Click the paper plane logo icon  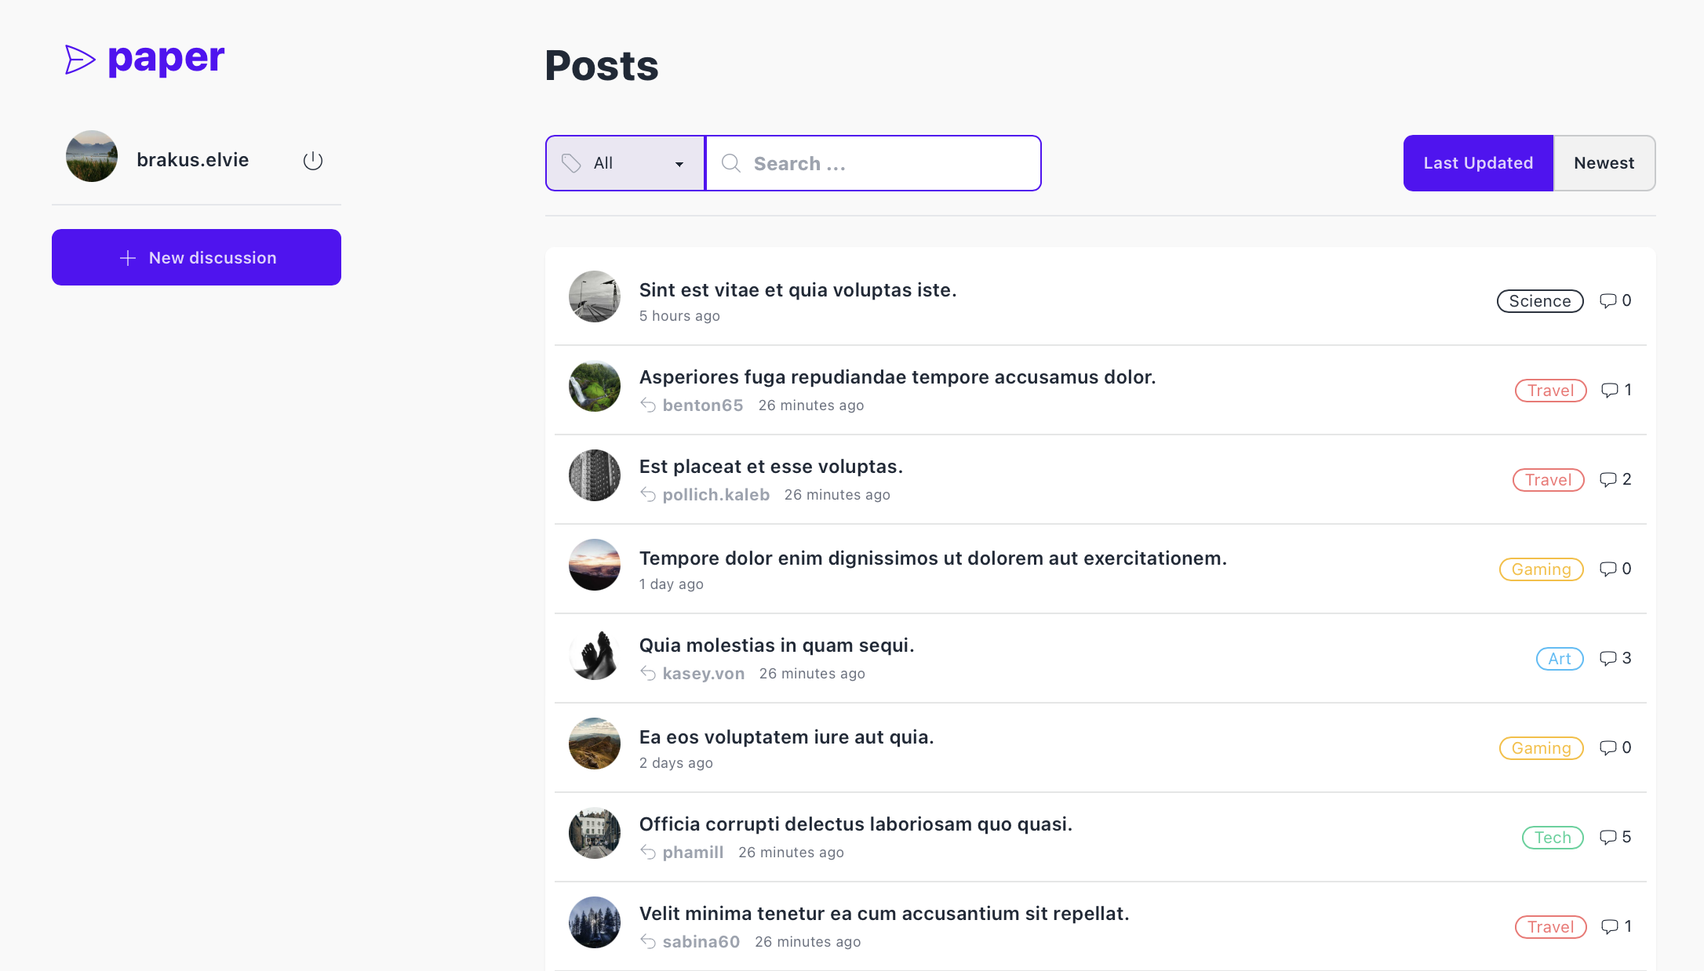coord(80,60)
